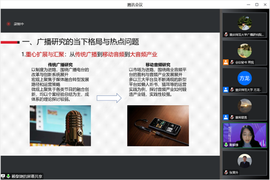Click the red recording indicator dot

(x=8, y=24)
